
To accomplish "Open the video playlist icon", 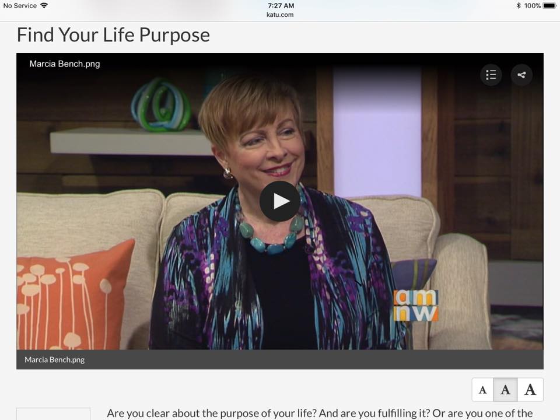I will (491, 75).
